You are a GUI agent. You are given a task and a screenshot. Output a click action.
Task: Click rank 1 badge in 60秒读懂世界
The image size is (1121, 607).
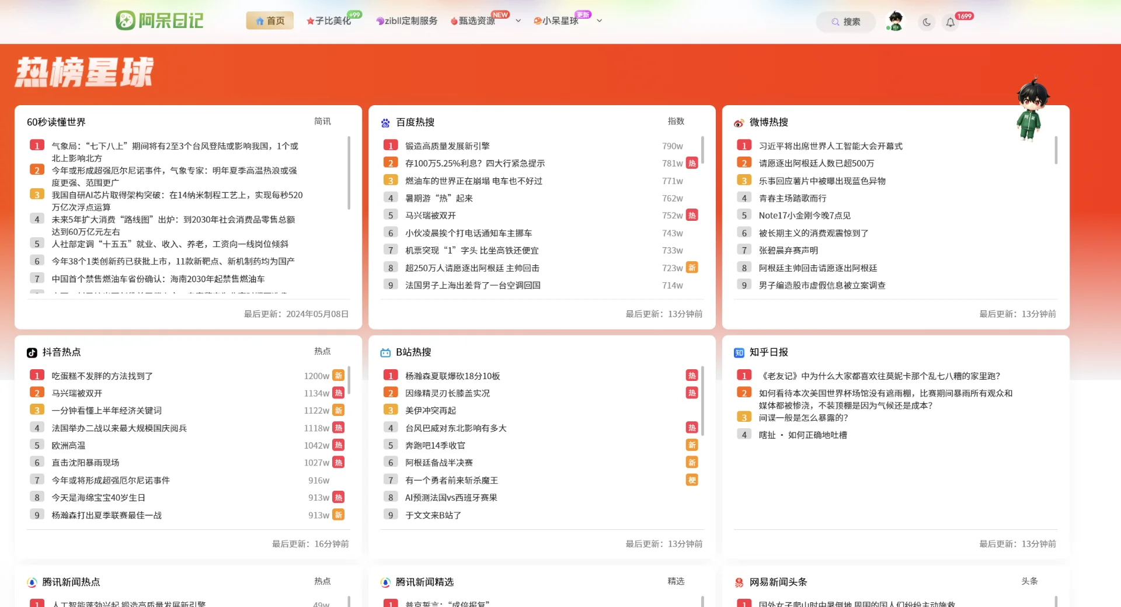pos(37,145)
